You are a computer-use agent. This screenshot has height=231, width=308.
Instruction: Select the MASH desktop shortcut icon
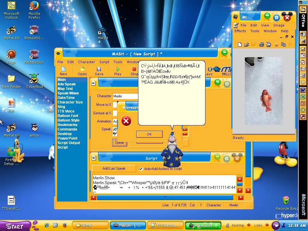pyautogui.click(x=103, y=33)
